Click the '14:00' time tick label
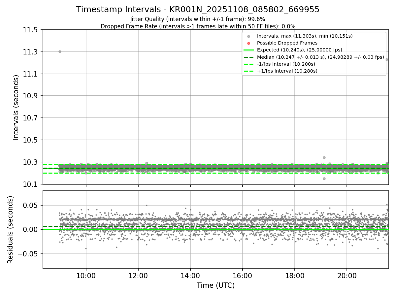The height and width of the screenshot is (297, 396). tap(190, 276)
